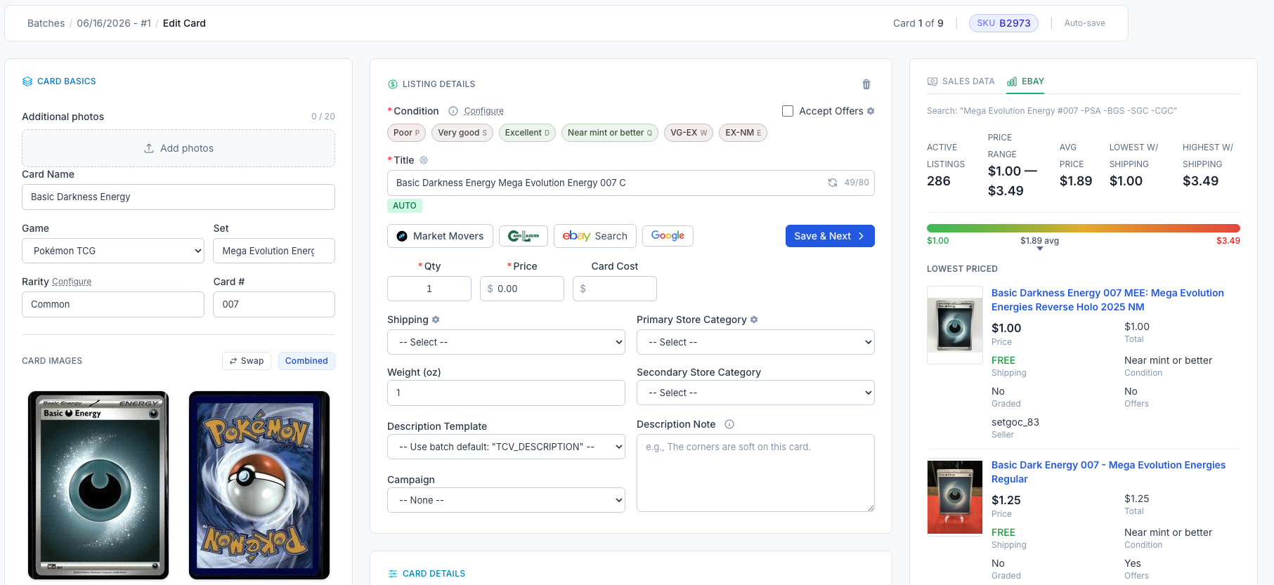Open Market Movers lookup

tap(440, 236)
